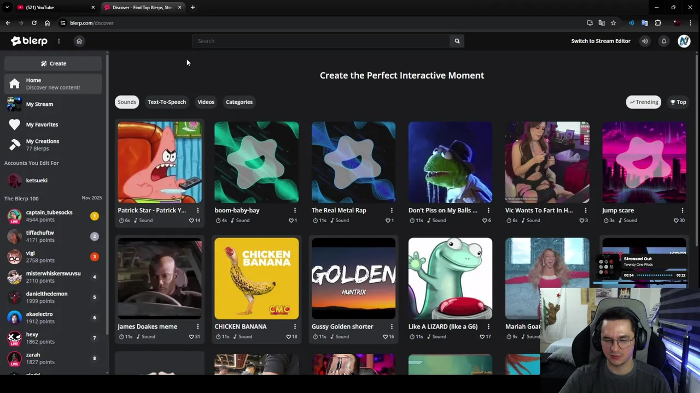The width and height of the screenshot is (700, 393).
Task: Open My Stream in the sidebar
Action: click(x=53, y=104)
